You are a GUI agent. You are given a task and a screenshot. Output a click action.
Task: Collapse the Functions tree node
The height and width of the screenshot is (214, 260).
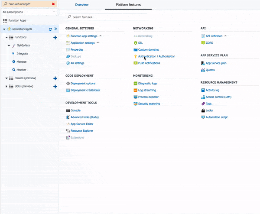(6, 37)
